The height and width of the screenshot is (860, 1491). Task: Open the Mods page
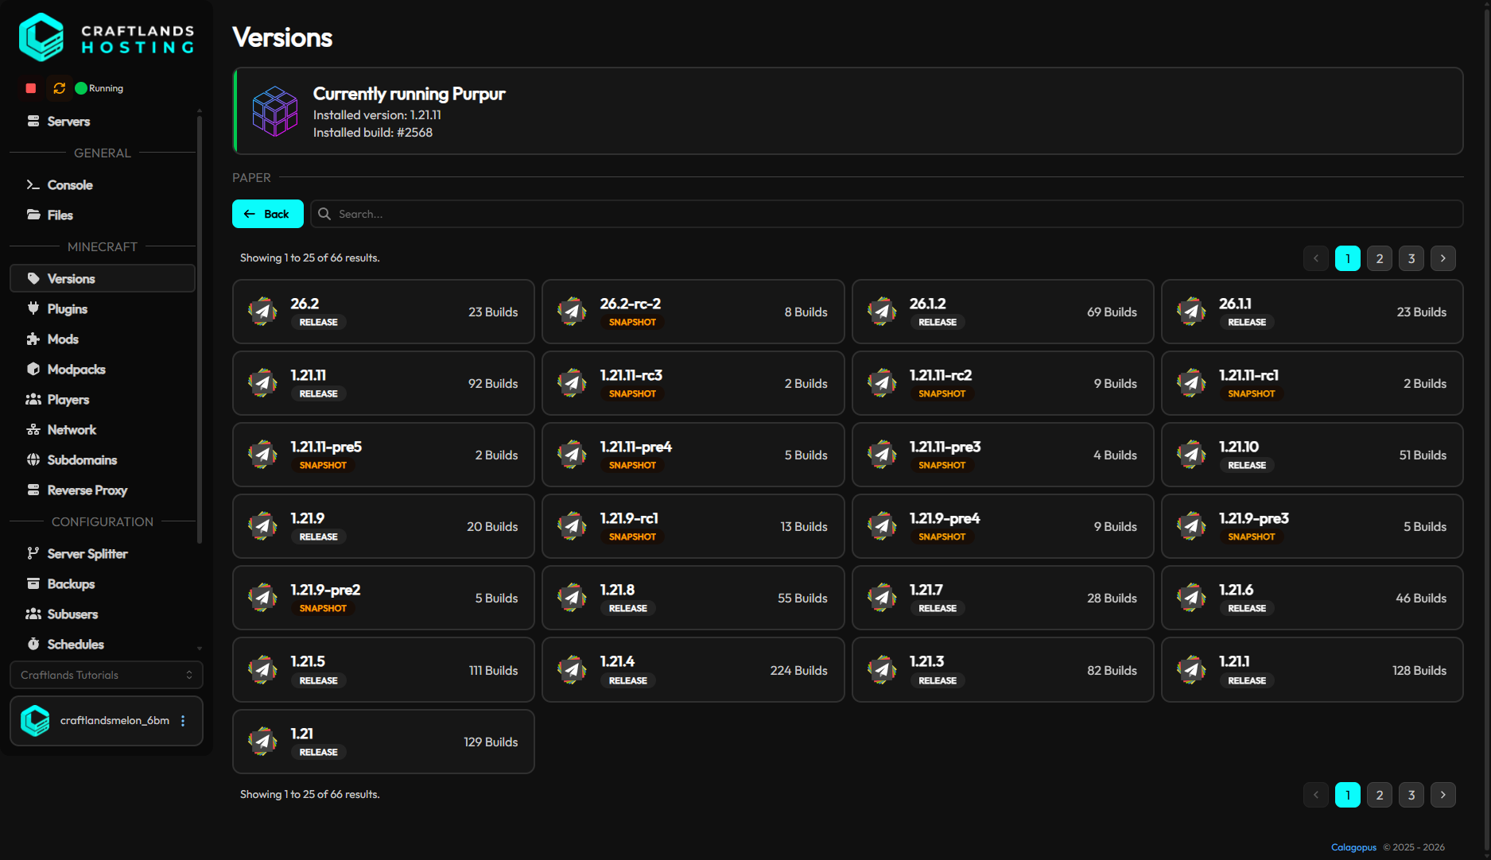coord(103,339)
